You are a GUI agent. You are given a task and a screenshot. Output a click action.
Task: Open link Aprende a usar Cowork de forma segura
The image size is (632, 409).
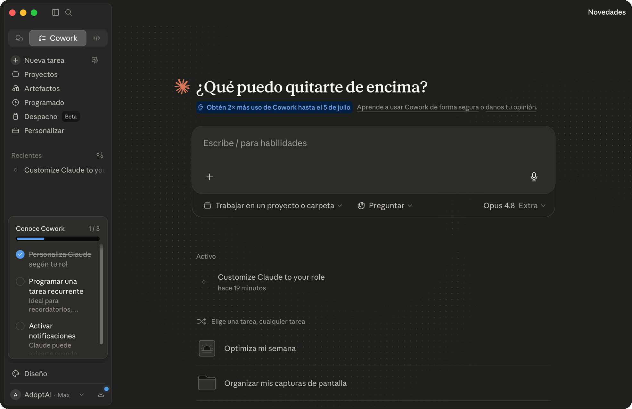pos(418,107)
